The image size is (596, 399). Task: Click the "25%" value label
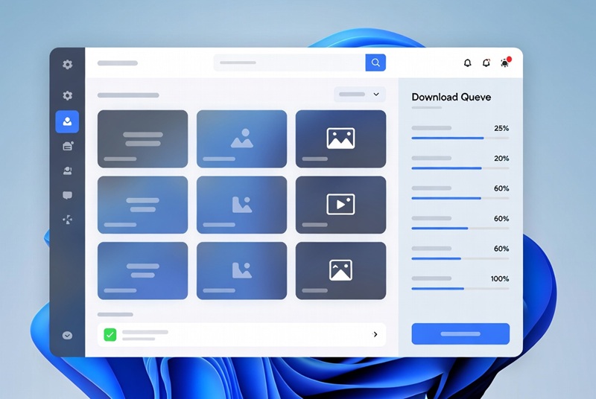(501, 128)
